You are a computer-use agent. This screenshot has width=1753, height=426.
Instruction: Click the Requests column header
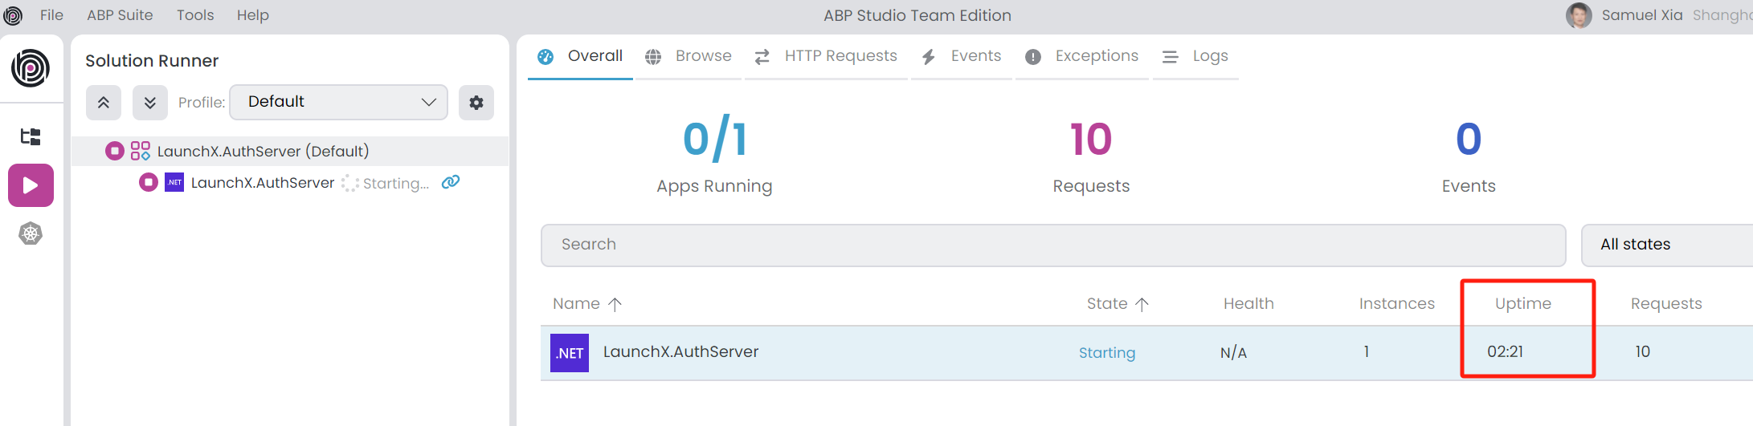pos(1666,304)
